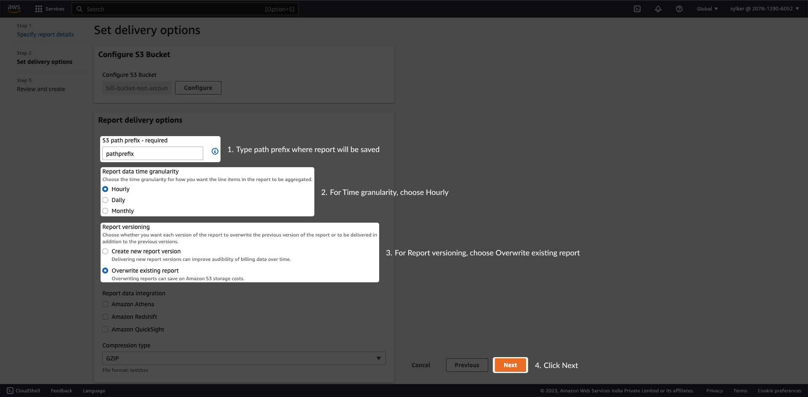This screenshot has height=397, width=808.
Task: Open the Services grid icon
Action: (x=38, y=9)
